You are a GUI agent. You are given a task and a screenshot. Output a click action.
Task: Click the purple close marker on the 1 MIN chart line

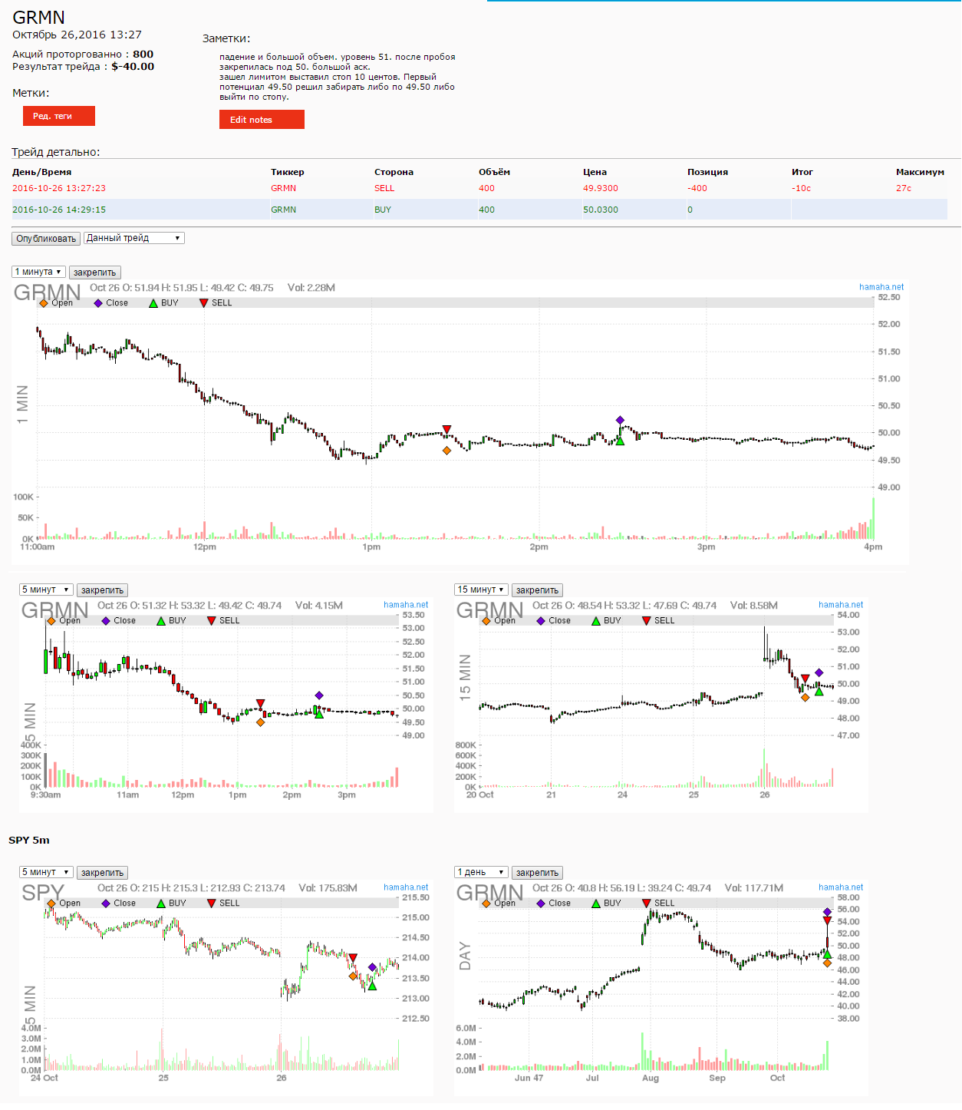tap(620, 420)
